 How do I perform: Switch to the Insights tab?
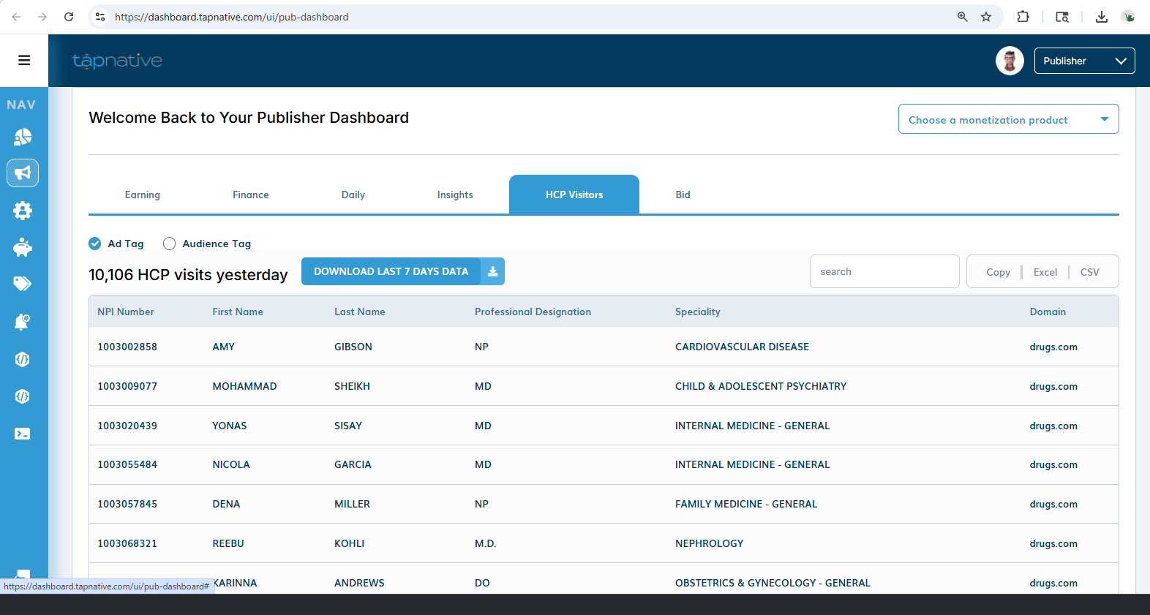[455, 195]
